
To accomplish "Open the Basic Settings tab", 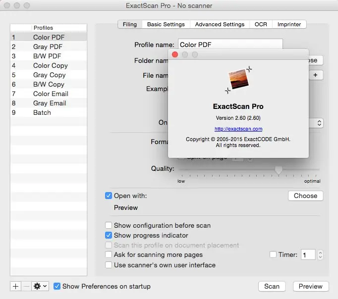I will (x=166, y=24).
